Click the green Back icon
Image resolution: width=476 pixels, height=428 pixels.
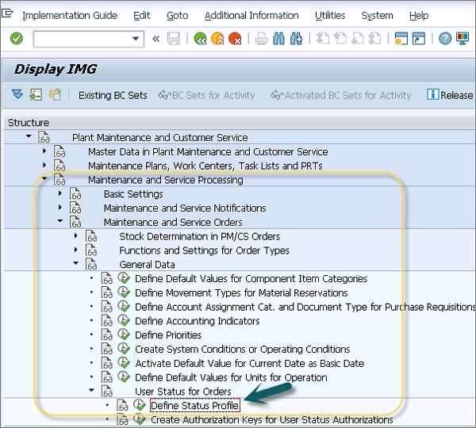(x=200, y=39)
